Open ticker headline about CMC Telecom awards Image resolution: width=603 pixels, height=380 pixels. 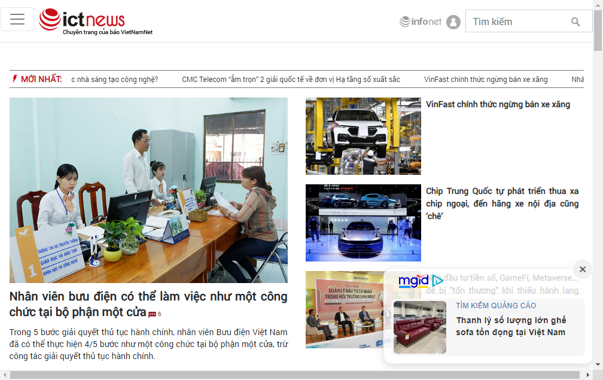[x=291, y=80]
